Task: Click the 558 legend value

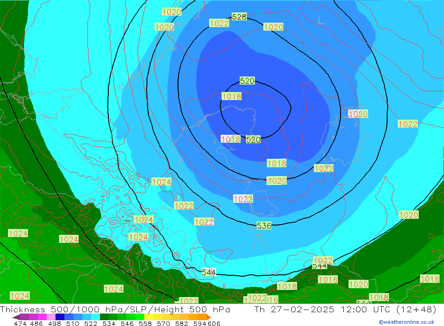Action: click(x=145, y=323)
